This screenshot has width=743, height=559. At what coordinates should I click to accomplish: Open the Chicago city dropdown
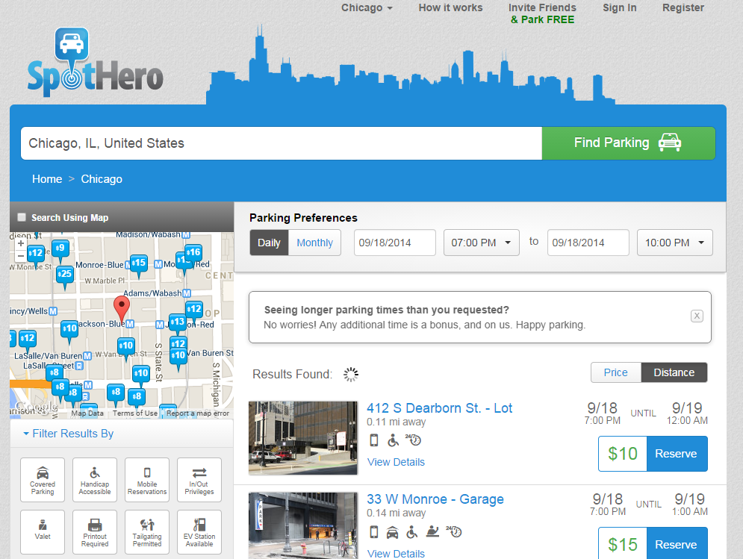click(367, 7)
